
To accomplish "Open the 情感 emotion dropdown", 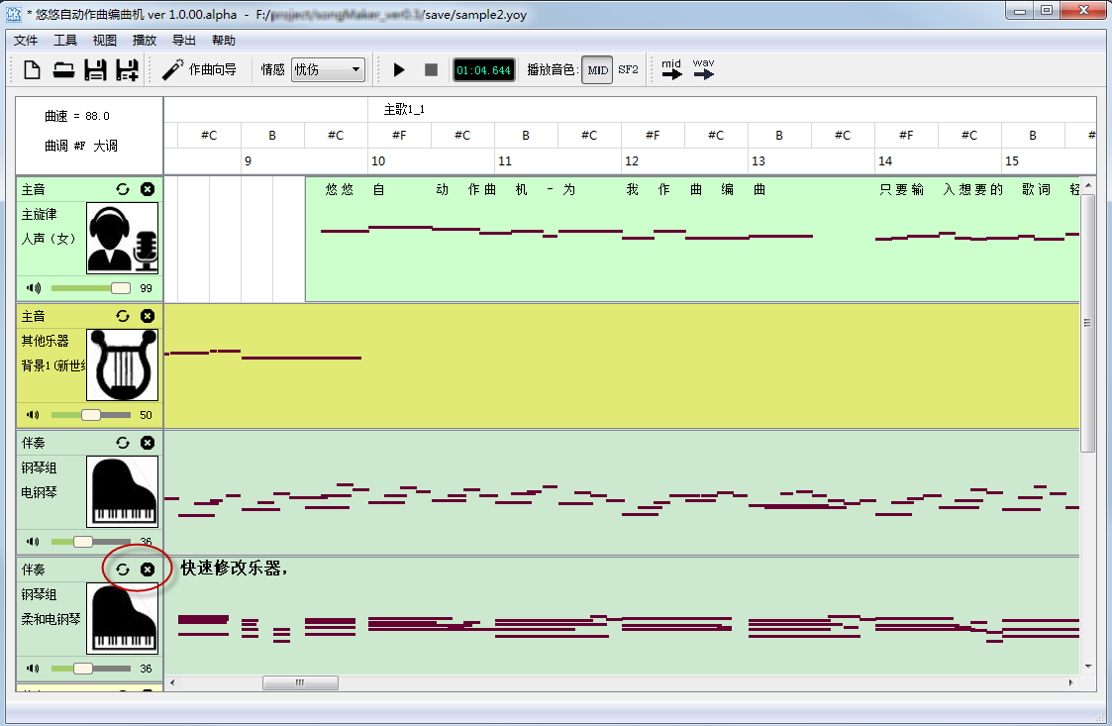I will [329, 69].
